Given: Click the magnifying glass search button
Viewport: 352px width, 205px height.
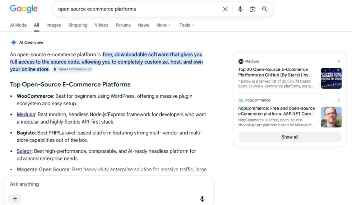Looking at the screenshot, I should (265, 9).
